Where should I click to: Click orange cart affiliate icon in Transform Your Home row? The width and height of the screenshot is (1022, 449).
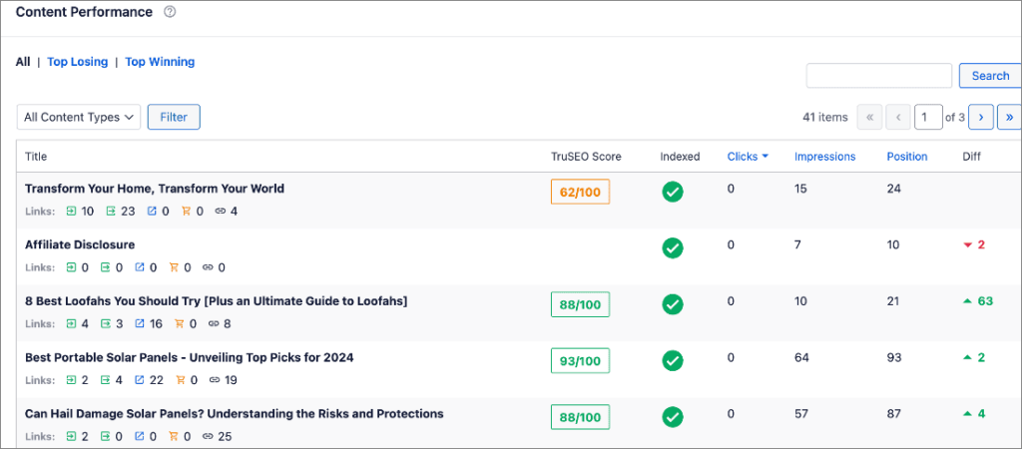pyautogui.click(x=185, y=212)
